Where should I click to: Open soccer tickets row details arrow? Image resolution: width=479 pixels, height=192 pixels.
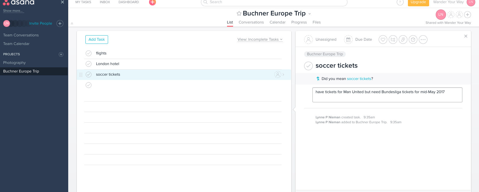coord(283,75)
